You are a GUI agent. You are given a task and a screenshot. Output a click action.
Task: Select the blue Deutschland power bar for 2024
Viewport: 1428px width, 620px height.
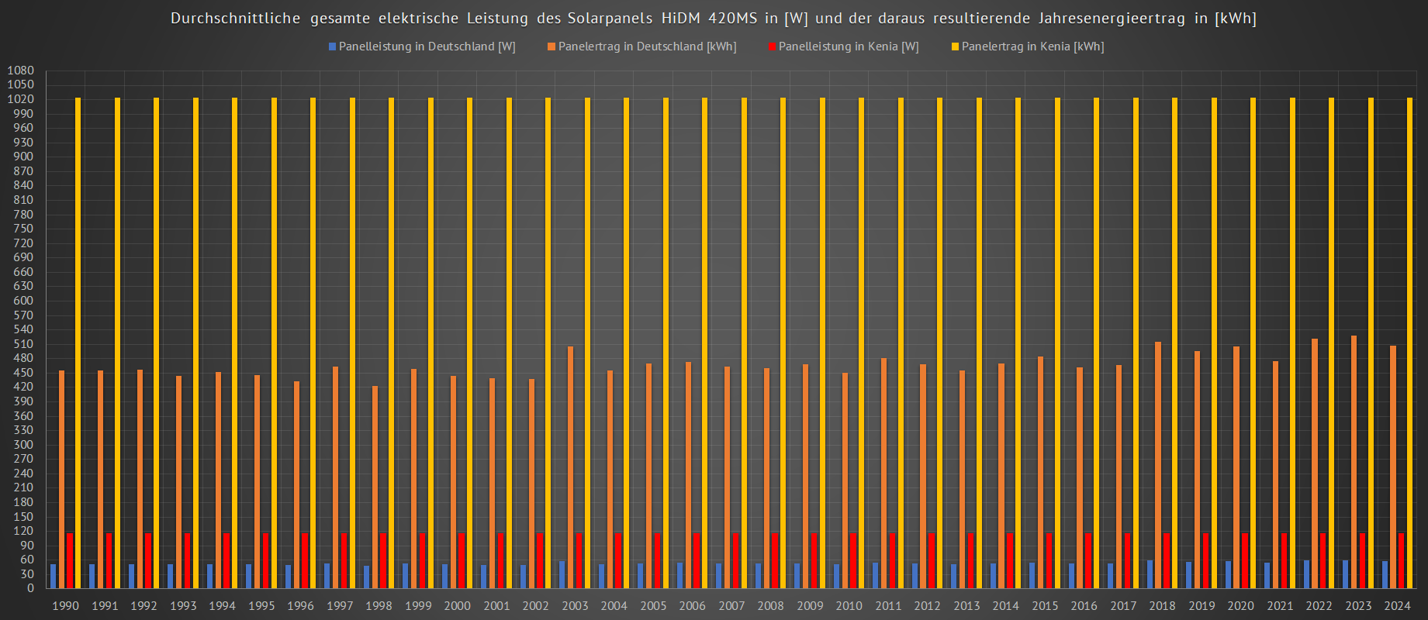point(1385,574)
